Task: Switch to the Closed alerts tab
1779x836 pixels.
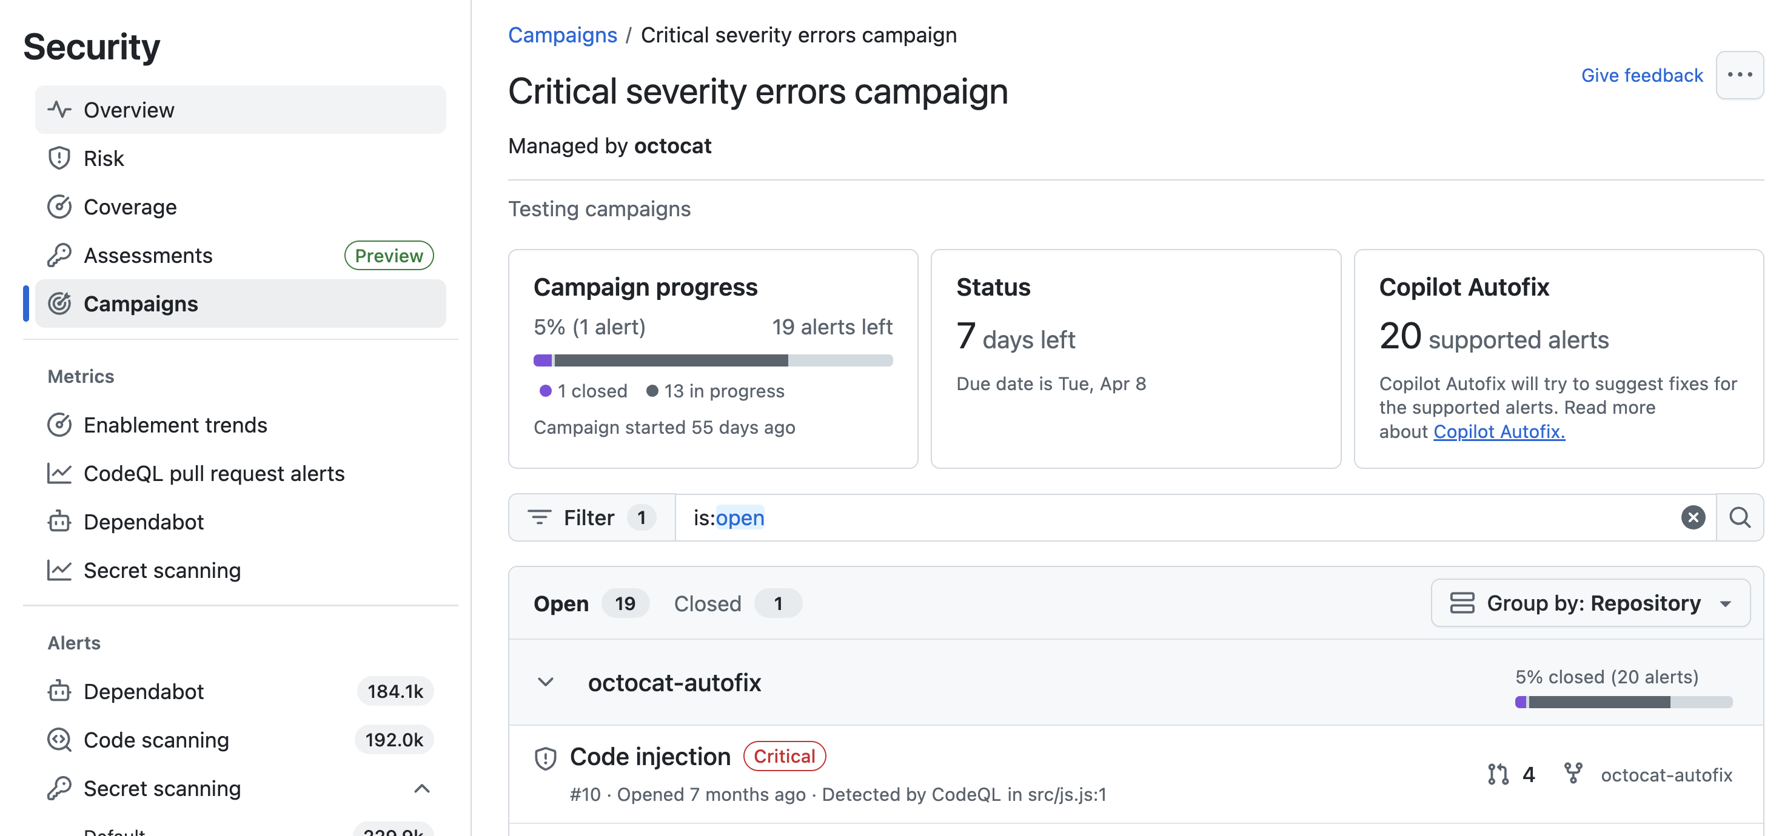Action: click(x=707, y=603)
